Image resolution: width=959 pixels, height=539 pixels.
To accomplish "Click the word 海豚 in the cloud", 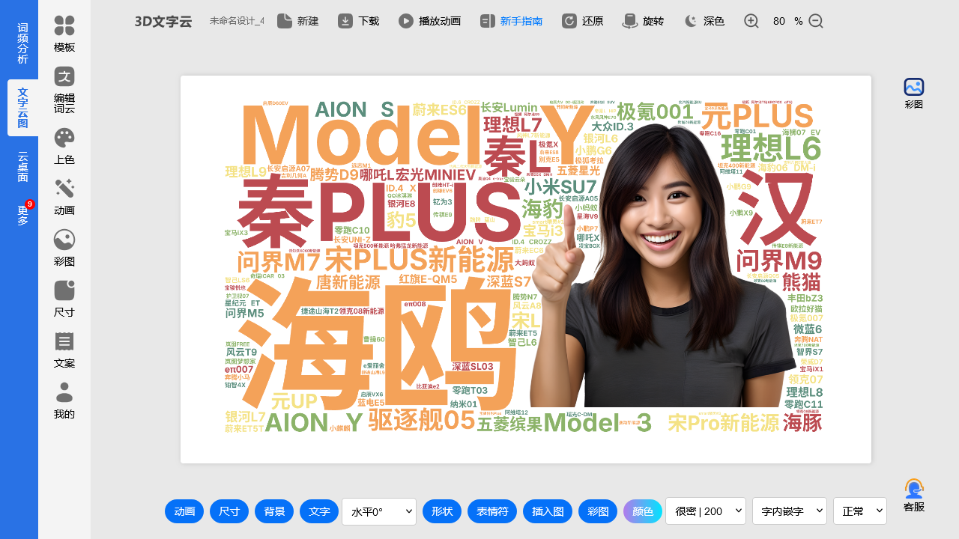I will coord(802,423).
